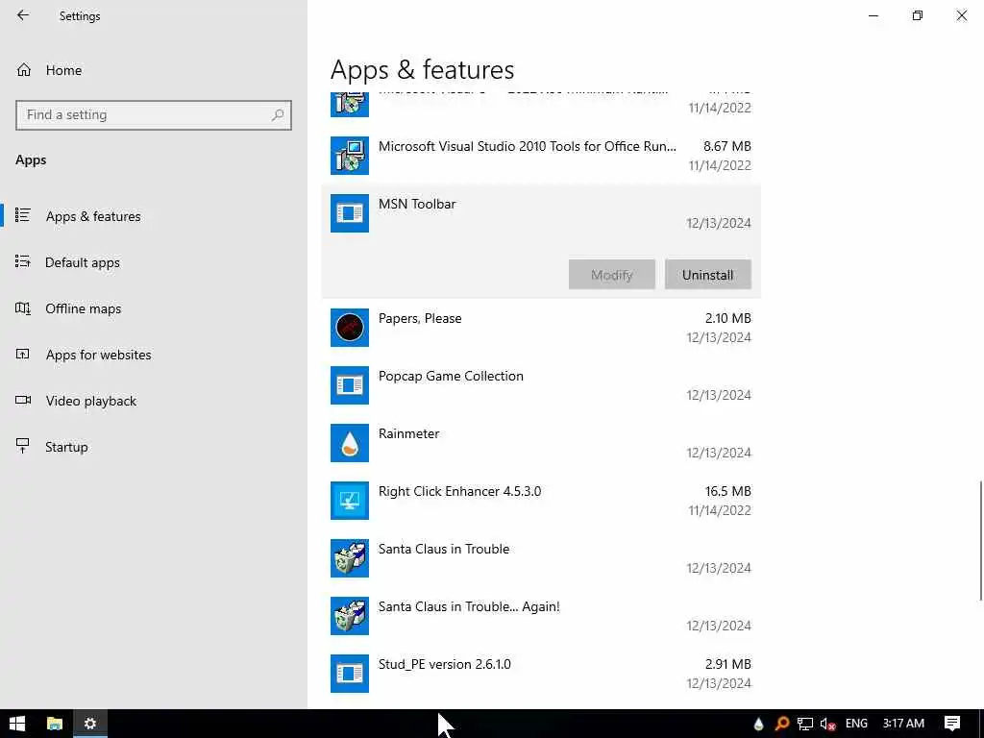Viewport: 984px width, 738px height.
Task: Select Right Click Enhancer 4.5.3.0
Action: 541,501
